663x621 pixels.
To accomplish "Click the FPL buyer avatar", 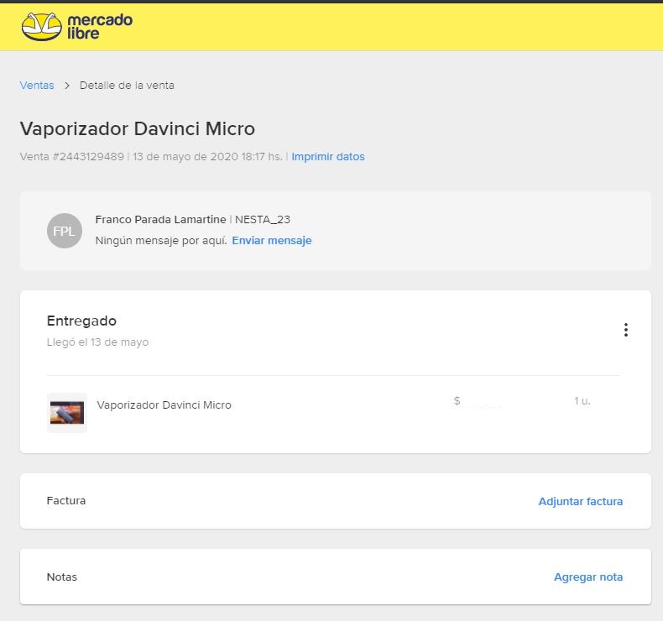I will [65, 231].
